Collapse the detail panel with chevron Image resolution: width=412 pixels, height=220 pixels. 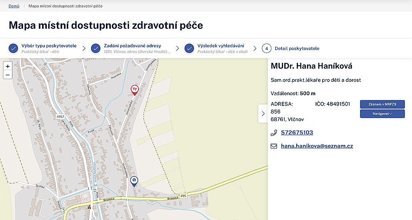tap(263, 113)
